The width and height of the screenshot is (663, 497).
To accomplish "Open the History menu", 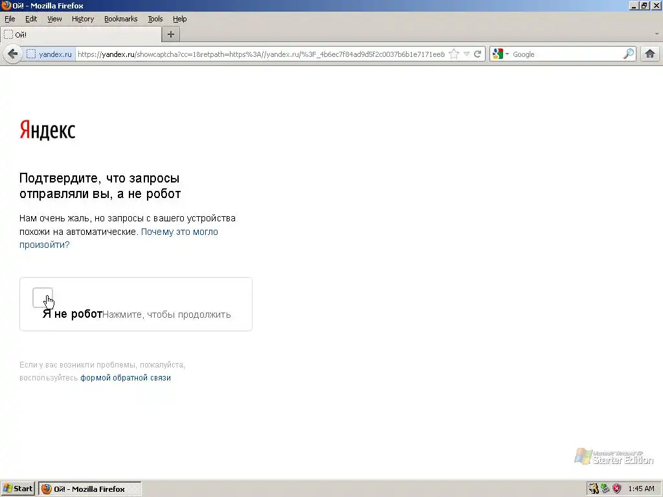I will point(83,19).
